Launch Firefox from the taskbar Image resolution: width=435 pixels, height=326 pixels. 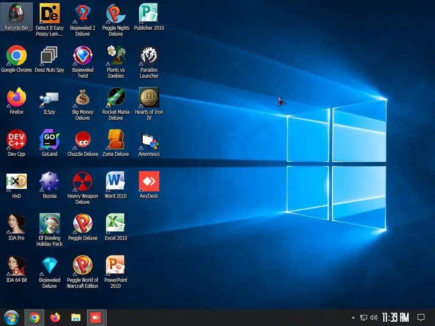(55, 318)
